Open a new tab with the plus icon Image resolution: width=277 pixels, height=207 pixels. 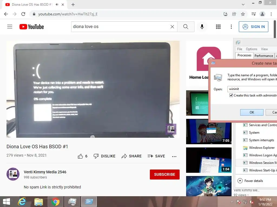pyautogui.click(x=73, y=5)
